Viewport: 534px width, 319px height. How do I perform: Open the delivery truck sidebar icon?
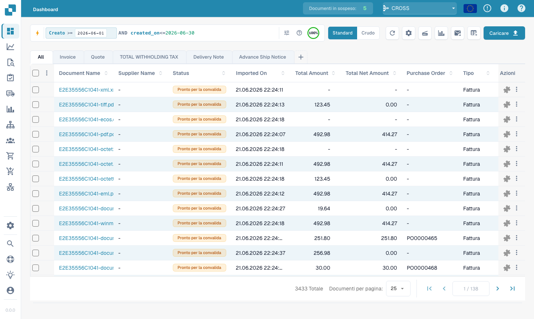point(10,93)
